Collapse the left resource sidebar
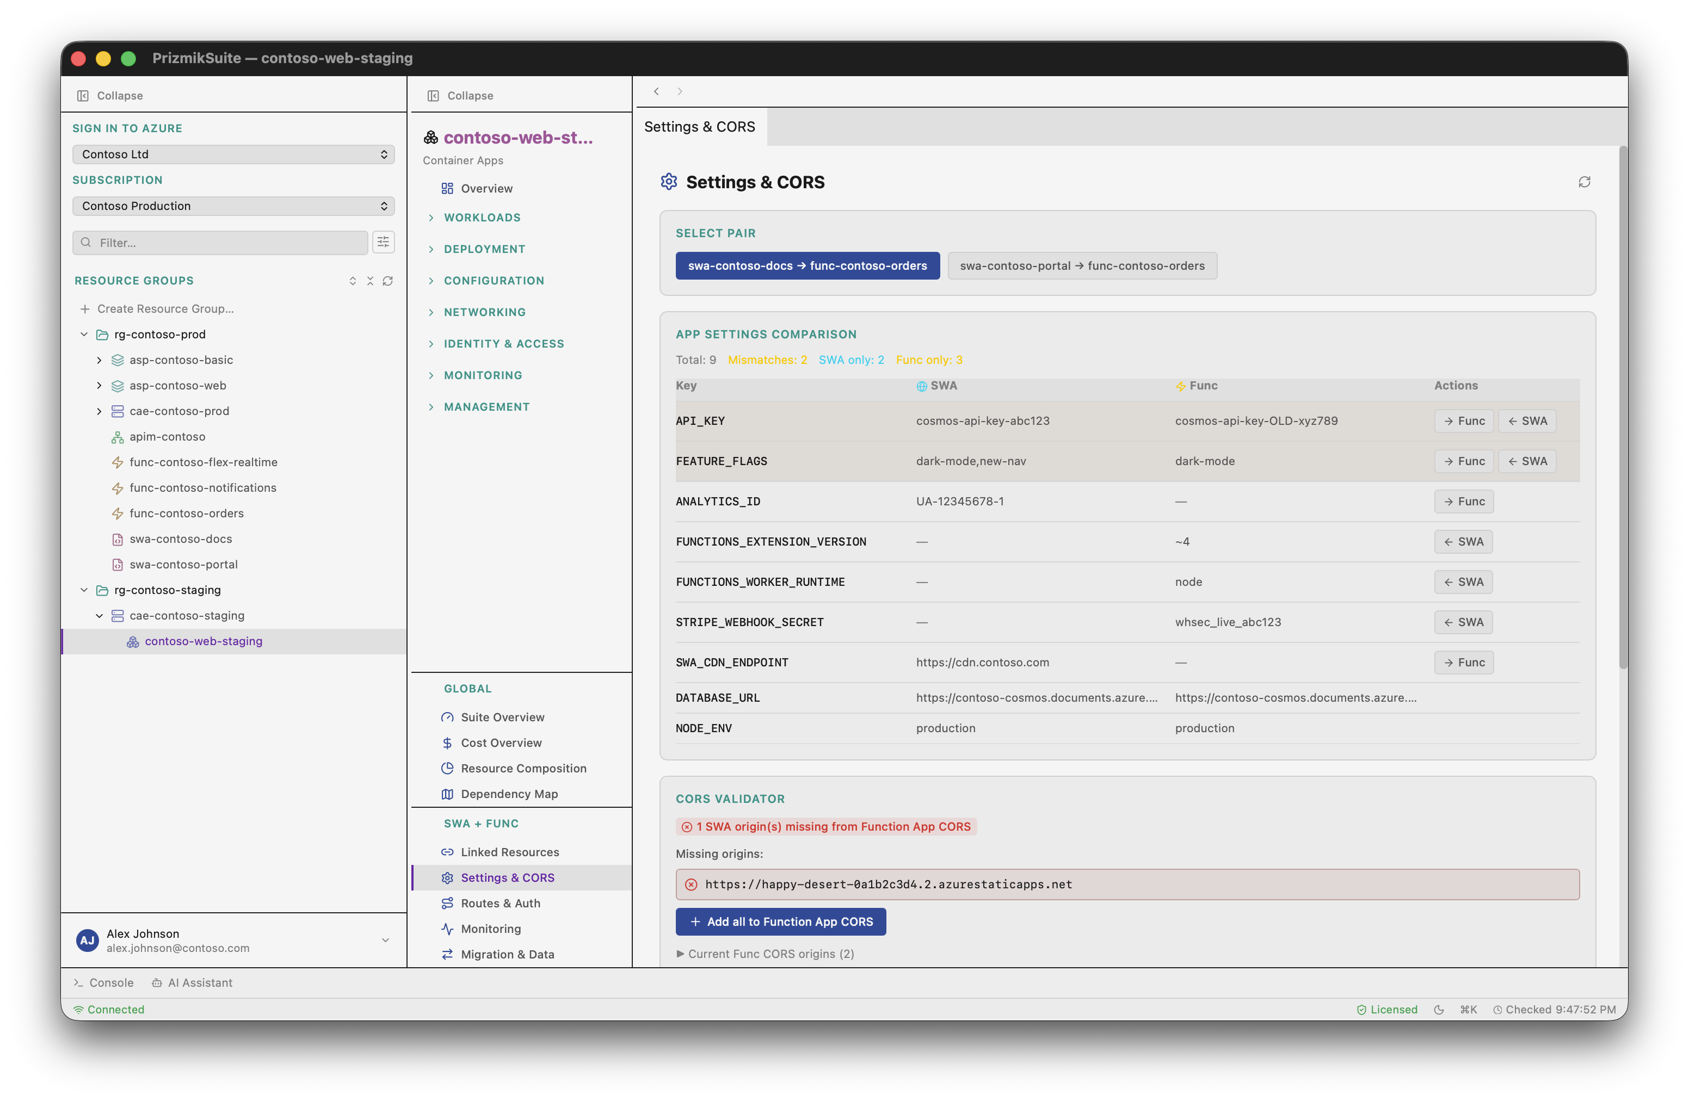This screenshot has width=1689, height=1101. (x=110, y=96)
